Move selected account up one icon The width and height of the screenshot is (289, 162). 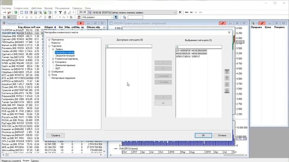(227, 78)
